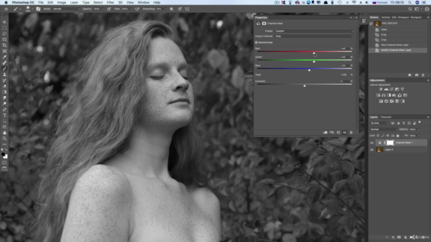The image size is (431, 242).
Task: Toggle lock position button
Action: pyautogui.click(x=388, y=136)
